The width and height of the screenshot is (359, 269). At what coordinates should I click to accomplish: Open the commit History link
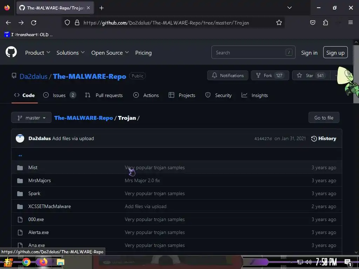tap(324, 138)
